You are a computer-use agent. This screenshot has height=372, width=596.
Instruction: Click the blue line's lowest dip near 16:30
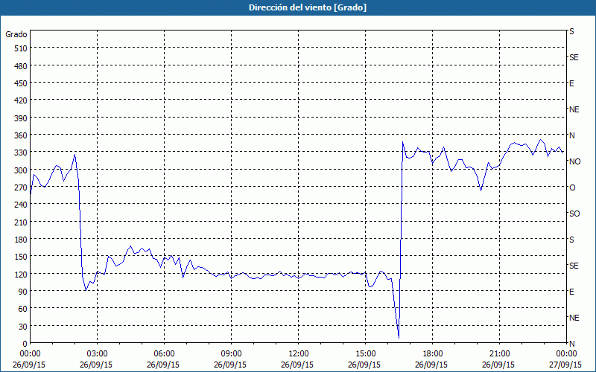point(399,337)
